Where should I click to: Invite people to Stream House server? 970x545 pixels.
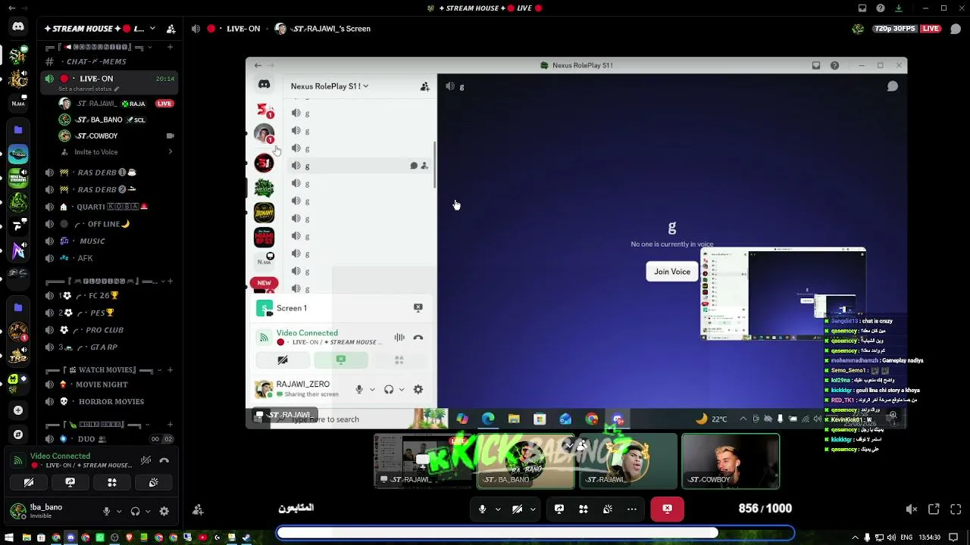tap(171, 29)
